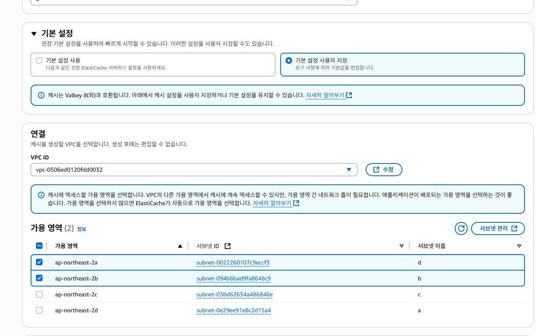536x336 pixels.
Task: Sort by 서브넷 ID column arrow
Action: [x=402, y=246]
